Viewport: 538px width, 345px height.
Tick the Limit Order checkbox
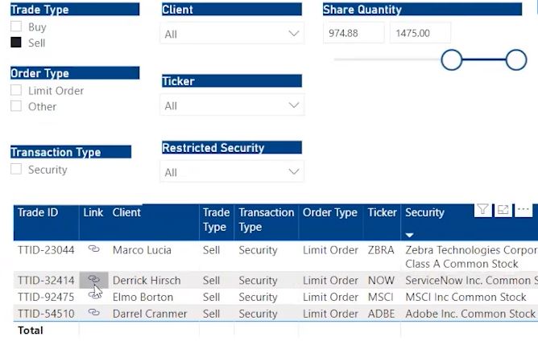coord(16,91)
